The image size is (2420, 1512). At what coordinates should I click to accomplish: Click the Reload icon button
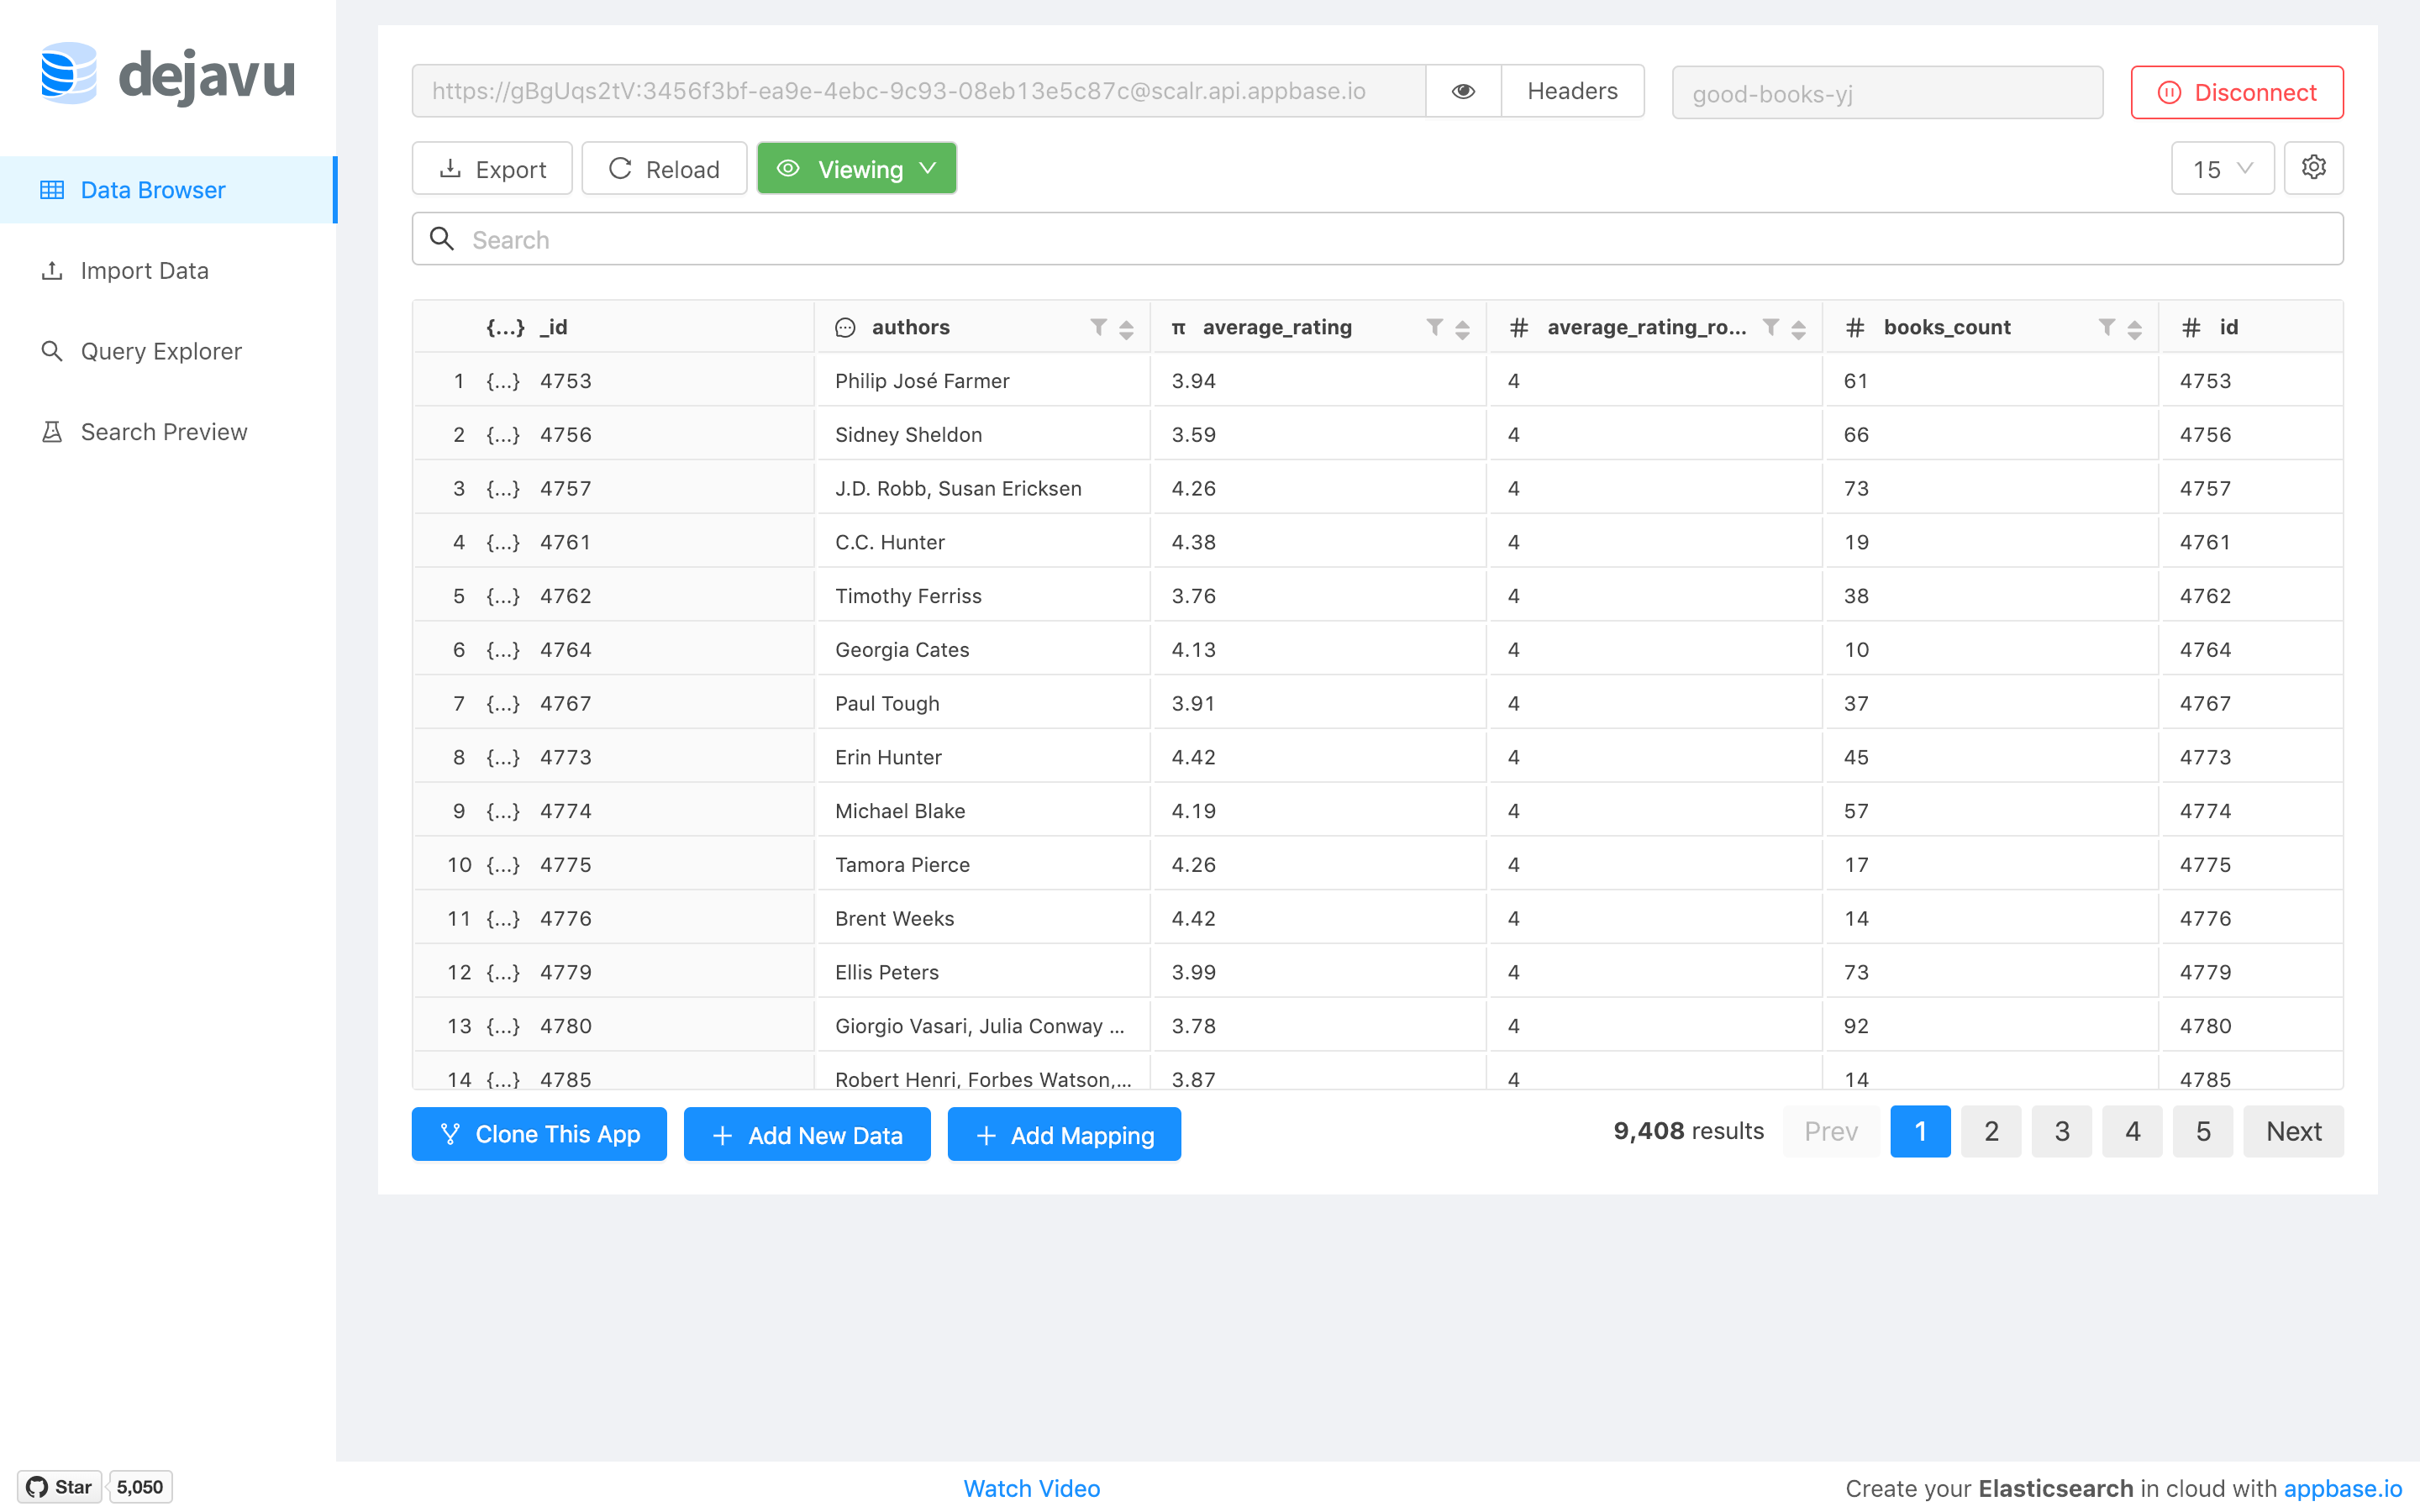pyautogui.click(x=618, y=167)
